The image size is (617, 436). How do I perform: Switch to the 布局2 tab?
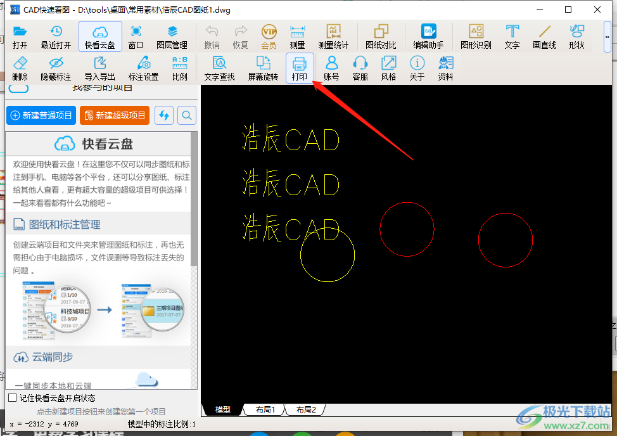(x=306, y=409)
